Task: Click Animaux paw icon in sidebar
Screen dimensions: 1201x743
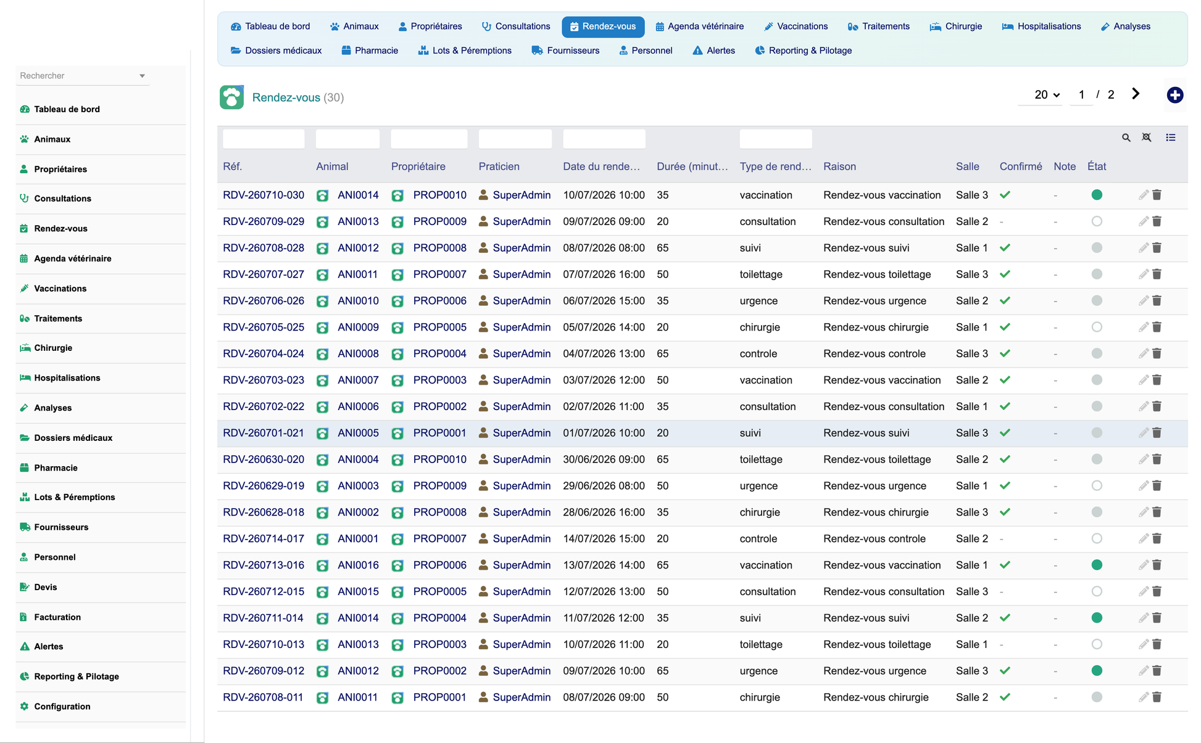Action: coord(25,139)
